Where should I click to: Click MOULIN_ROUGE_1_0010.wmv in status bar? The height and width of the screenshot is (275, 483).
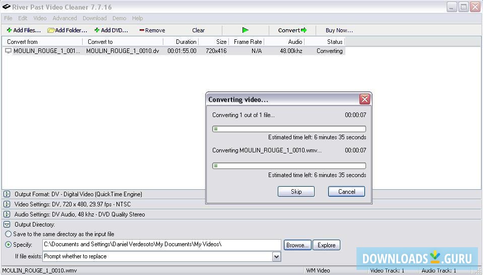(39, 270)
